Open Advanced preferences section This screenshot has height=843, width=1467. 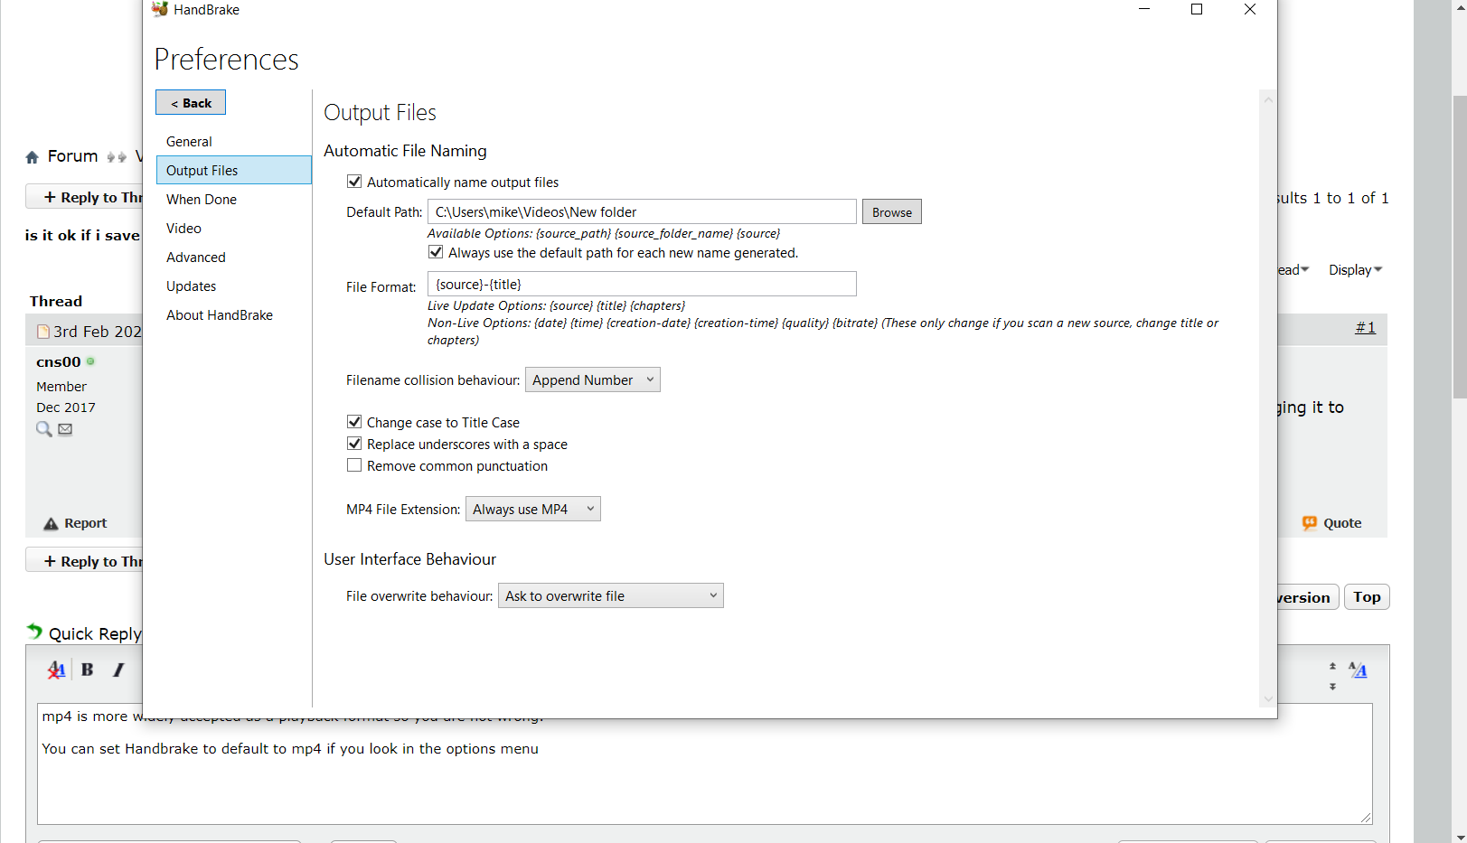pyautogui.click(x=234, y=257)
